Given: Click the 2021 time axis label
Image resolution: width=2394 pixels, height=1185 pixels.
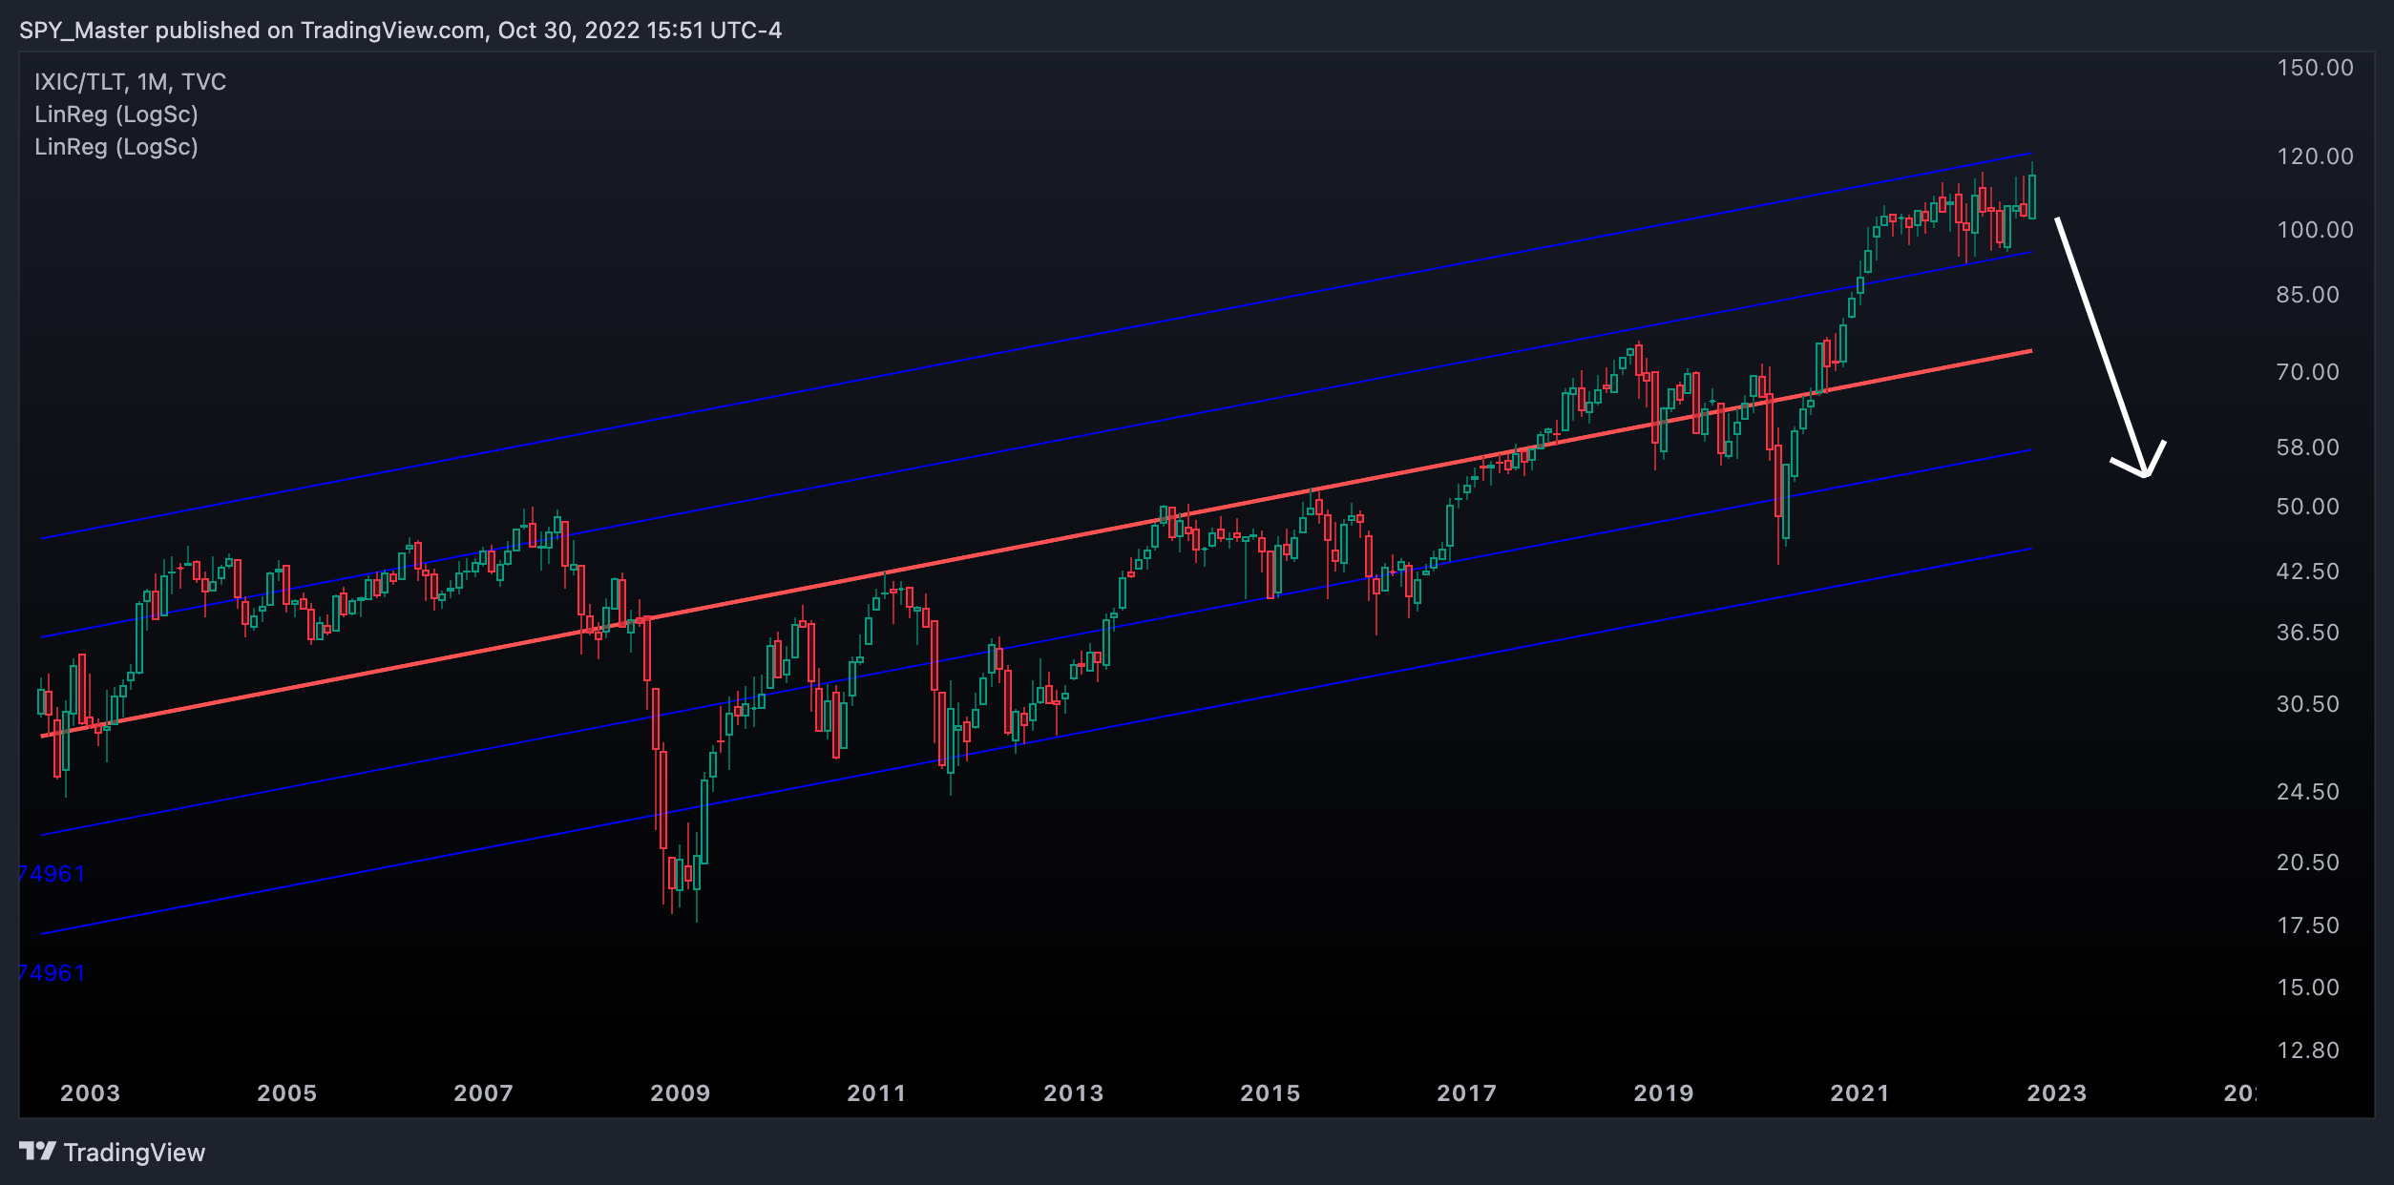Looking at the screenshot, I should (1860, 1093).
